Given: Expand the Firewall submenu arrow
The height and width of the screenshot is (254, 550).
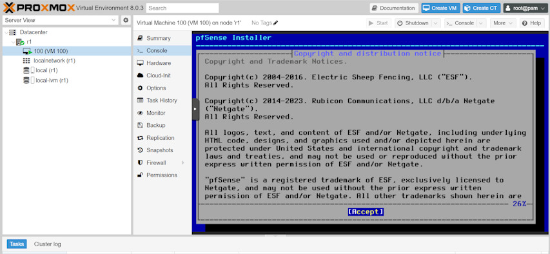Looking at the screenshot, I should pos(182,163).
